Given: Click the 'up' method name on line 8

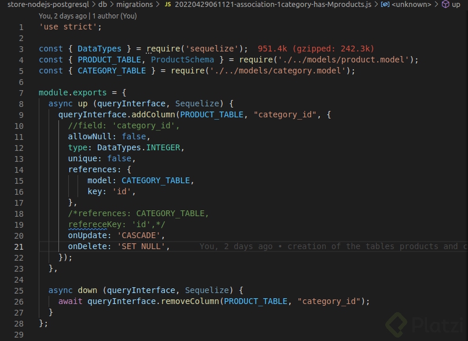Looking at the screenshot, I should [83, 103].
